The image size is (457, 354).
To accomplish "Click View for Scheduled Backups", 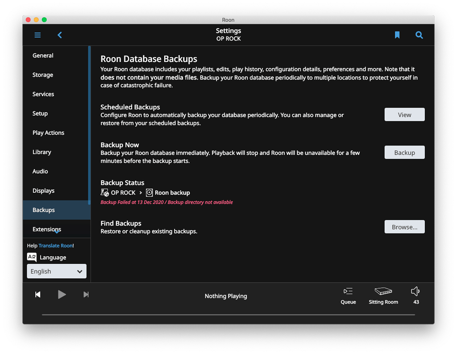I will 404,114.
